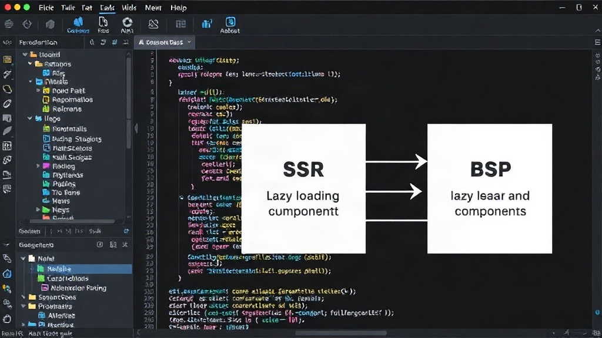Select Hews item in tree

61,201
